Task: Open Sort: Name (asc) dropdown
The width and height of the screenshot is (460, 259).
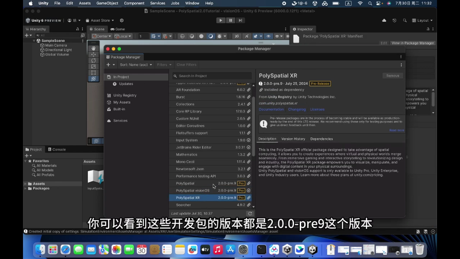Action: tap(136, 65)
